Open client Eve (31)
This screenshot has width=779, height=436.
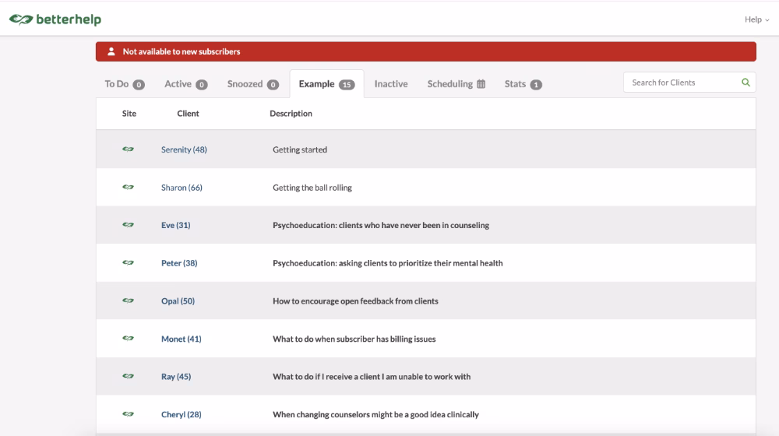[x=175, y=225]
